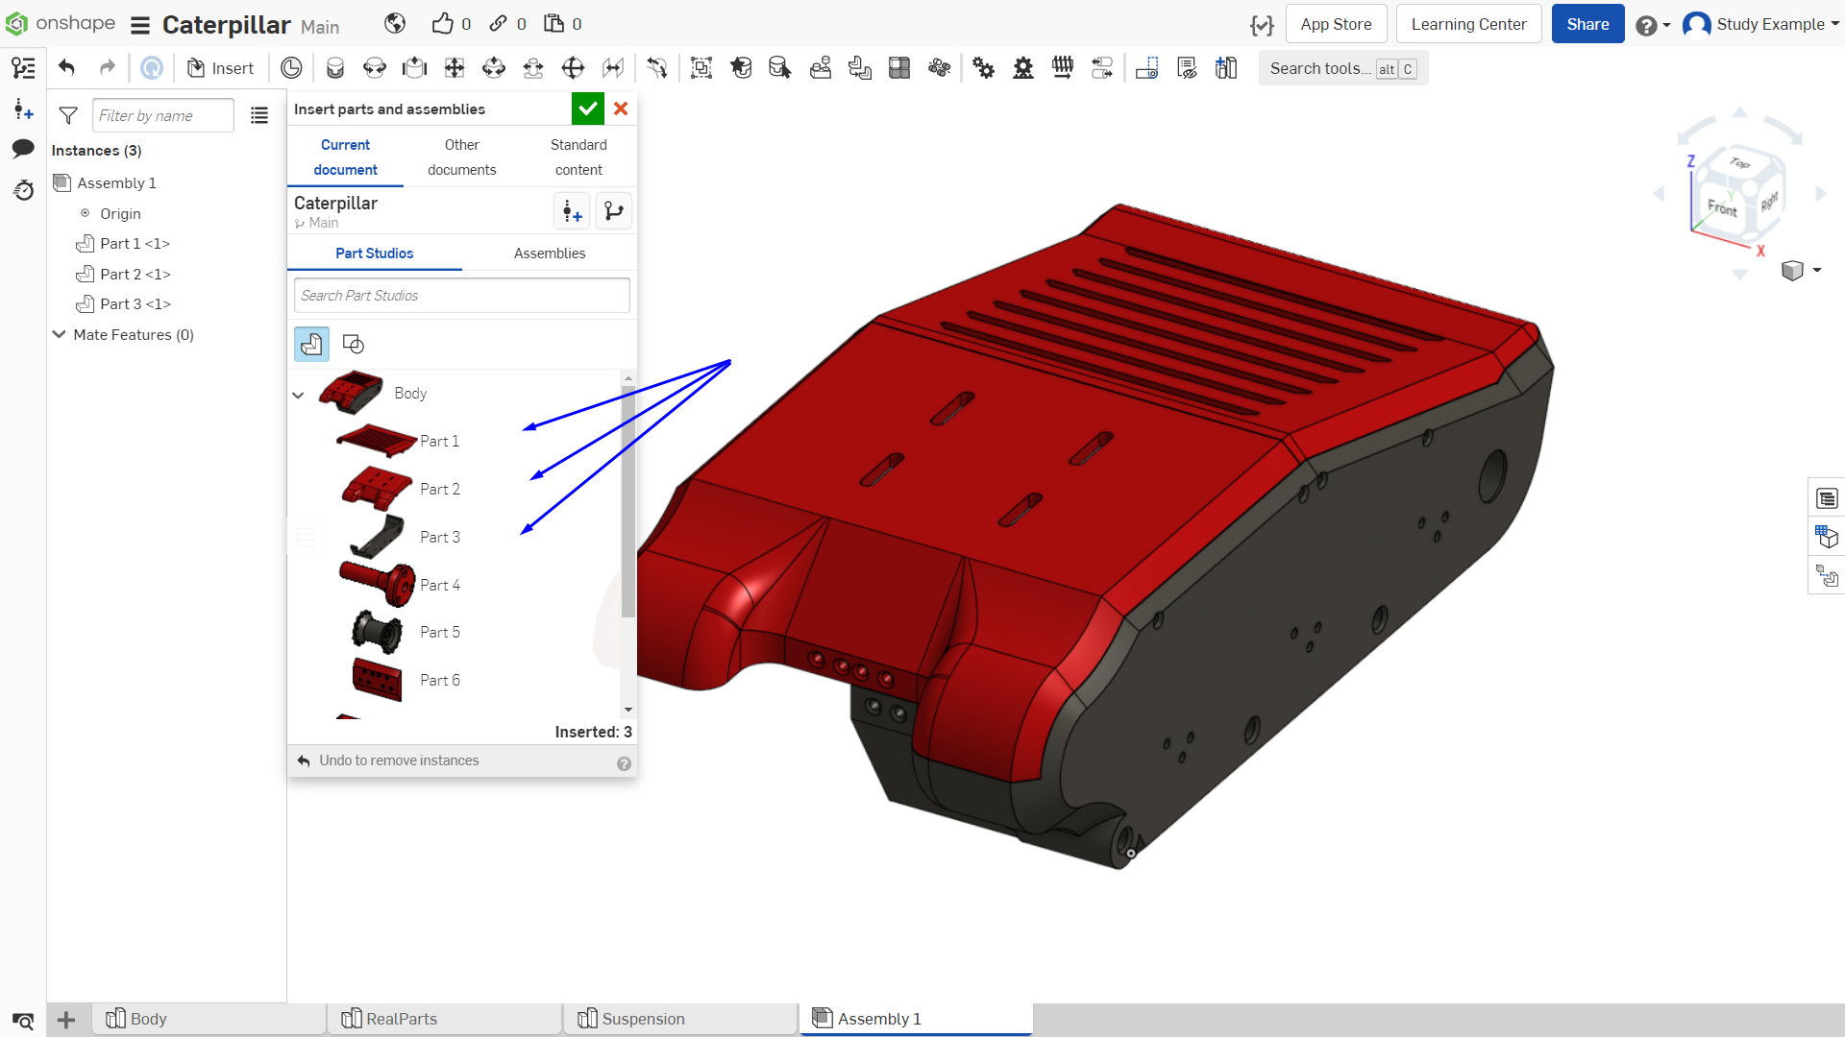Viewport: 1845px width, 1037px height.
Task: Open the hamburger document menu
Action: tap(140, 25)
